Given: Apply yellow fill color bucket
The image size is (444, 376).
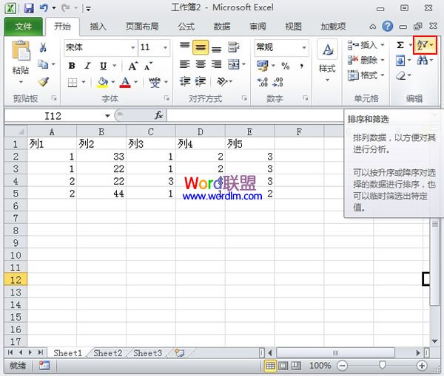Looking at the screenshot, I should click(x=102, y=82).
